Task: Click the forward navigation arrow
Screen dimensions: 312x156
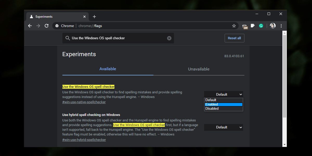Action: 38,26
